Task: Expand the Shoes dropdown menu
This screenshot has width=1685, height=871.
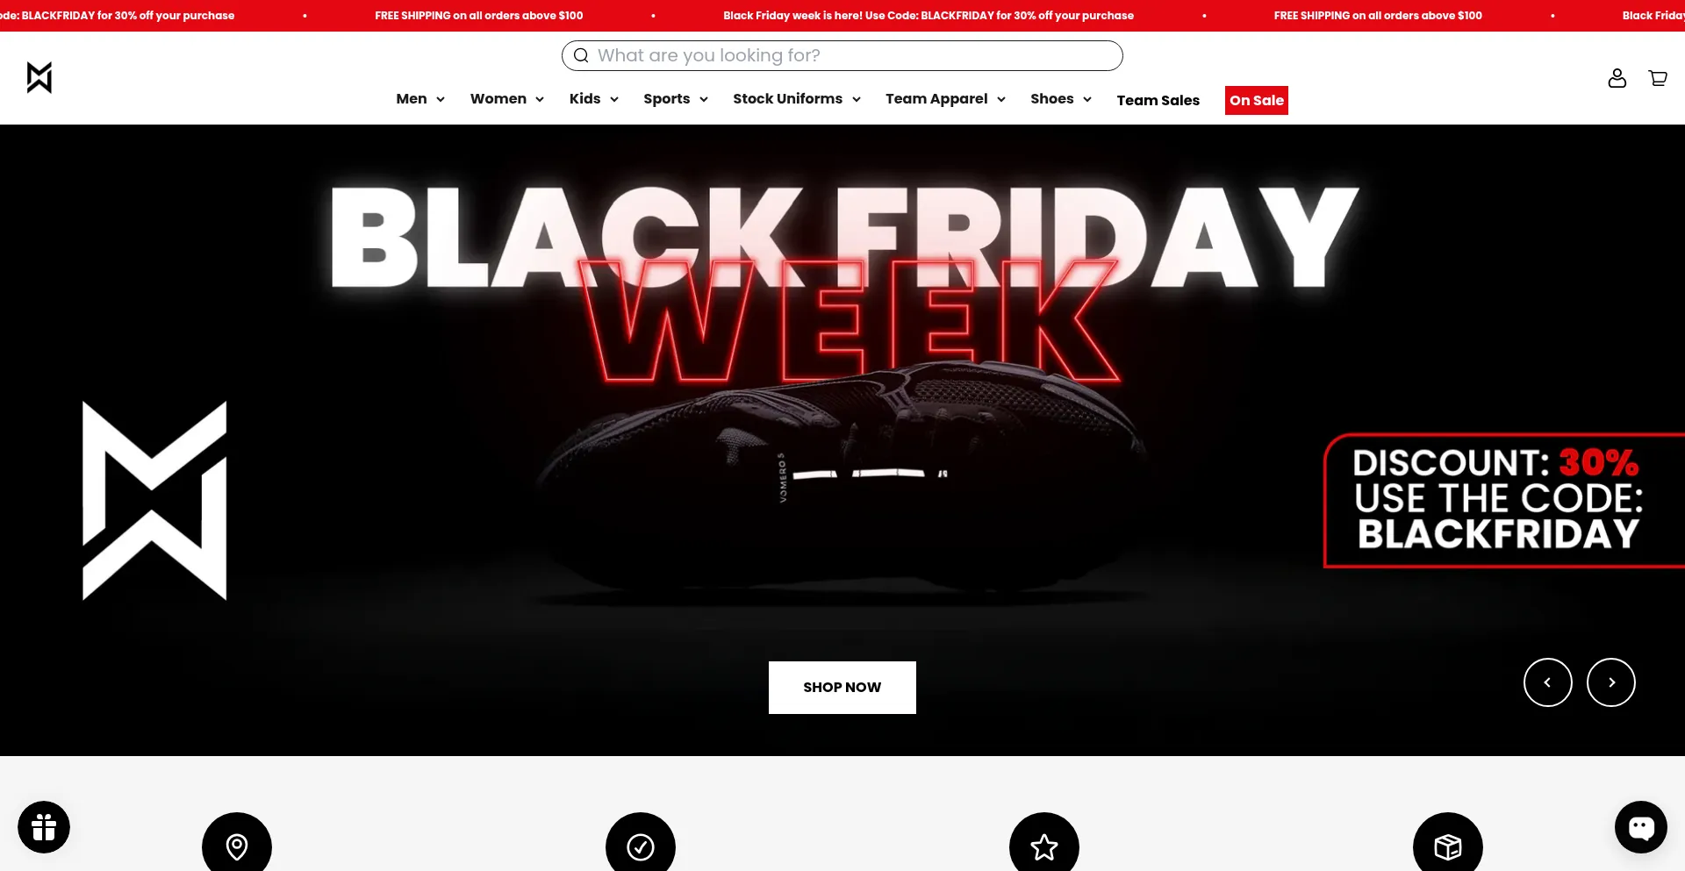Action: tap(1061, 99)
